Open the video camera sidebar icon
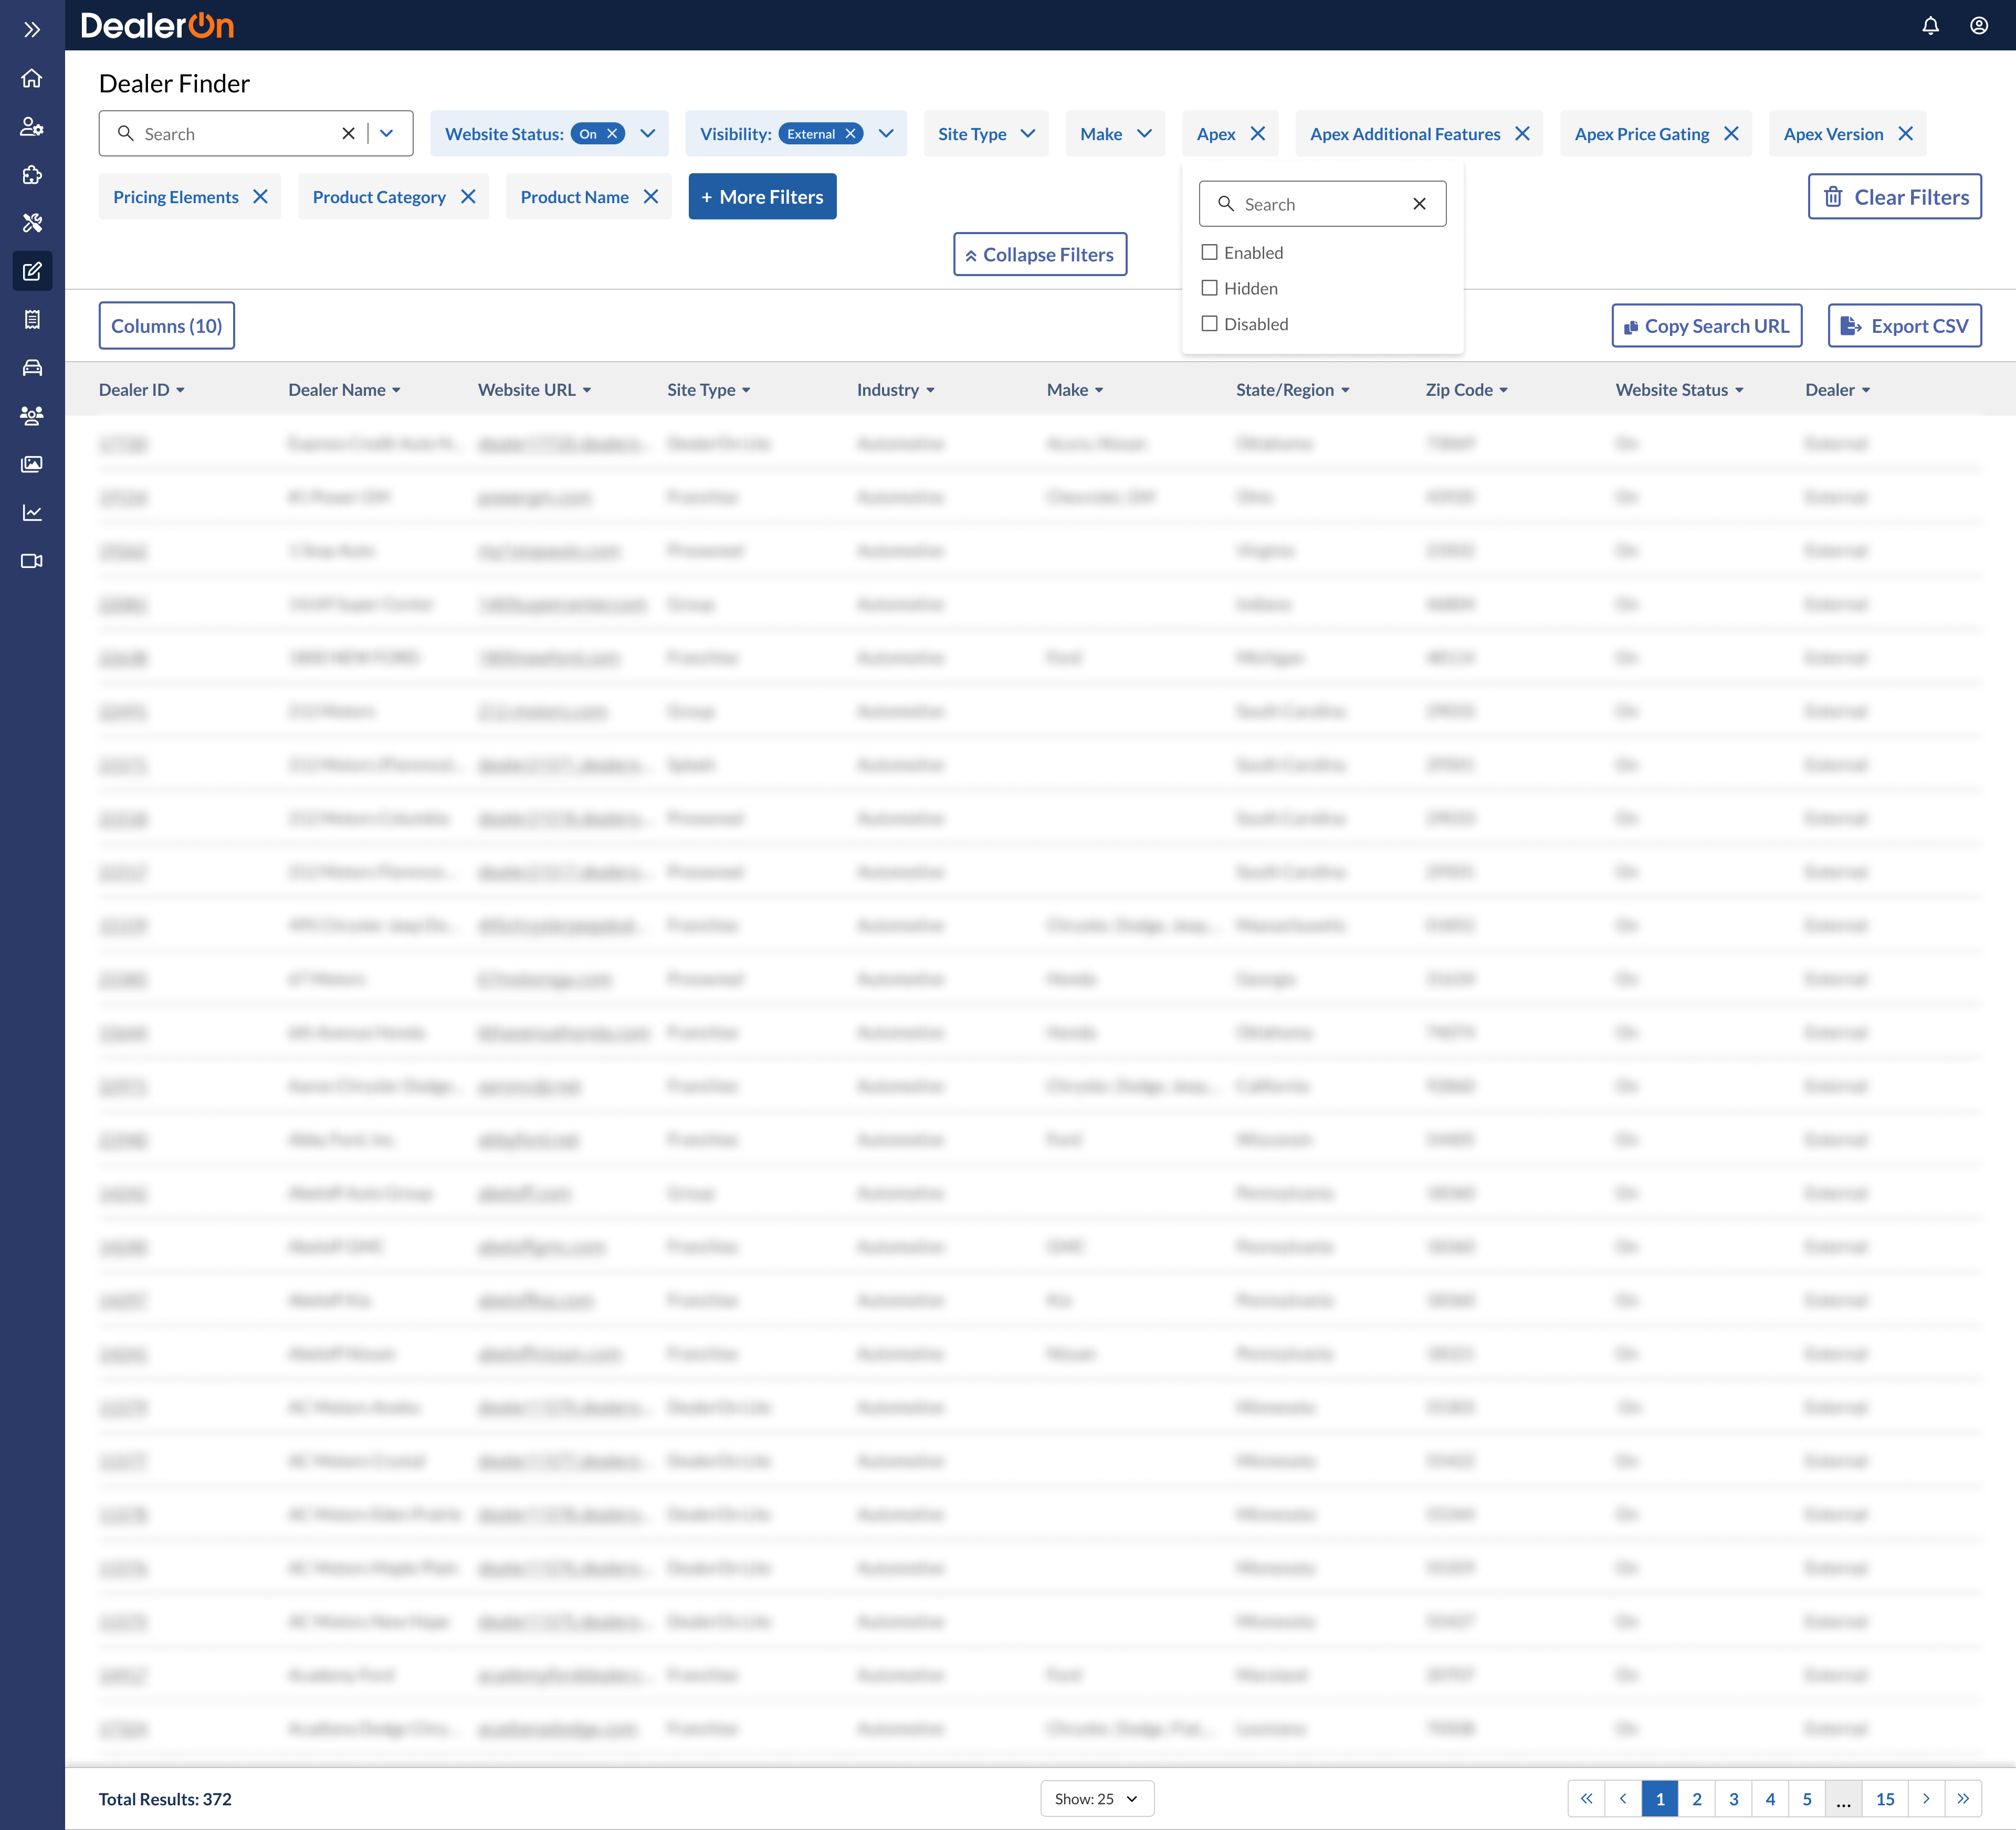 click(32, 560)
